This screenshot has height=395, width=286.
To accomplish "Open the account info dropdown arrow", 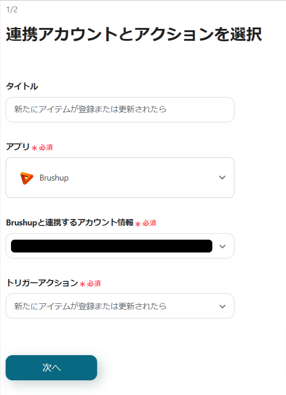I will (x=222, y=247).
